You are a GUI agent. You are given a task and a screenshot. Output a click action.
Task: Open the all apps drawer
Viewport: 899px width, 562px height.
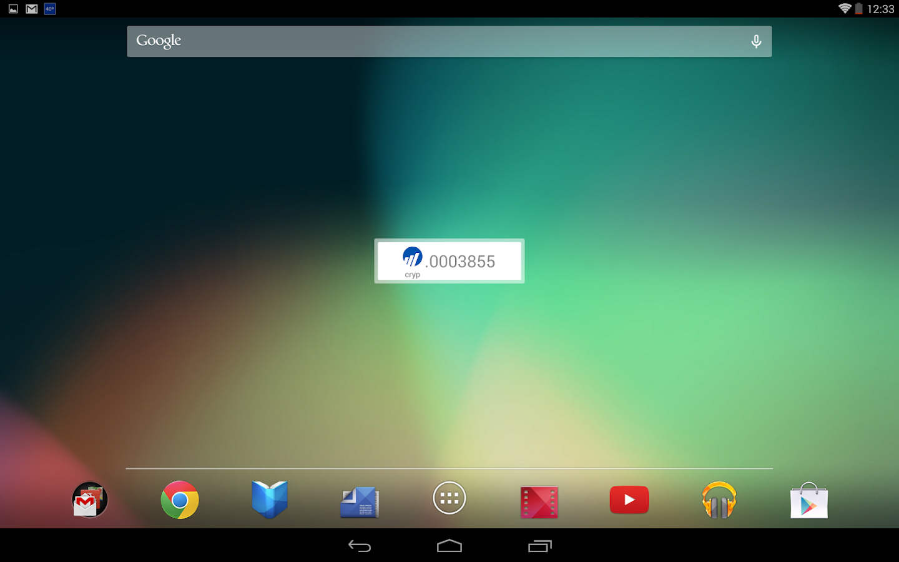tap(449, 498)
